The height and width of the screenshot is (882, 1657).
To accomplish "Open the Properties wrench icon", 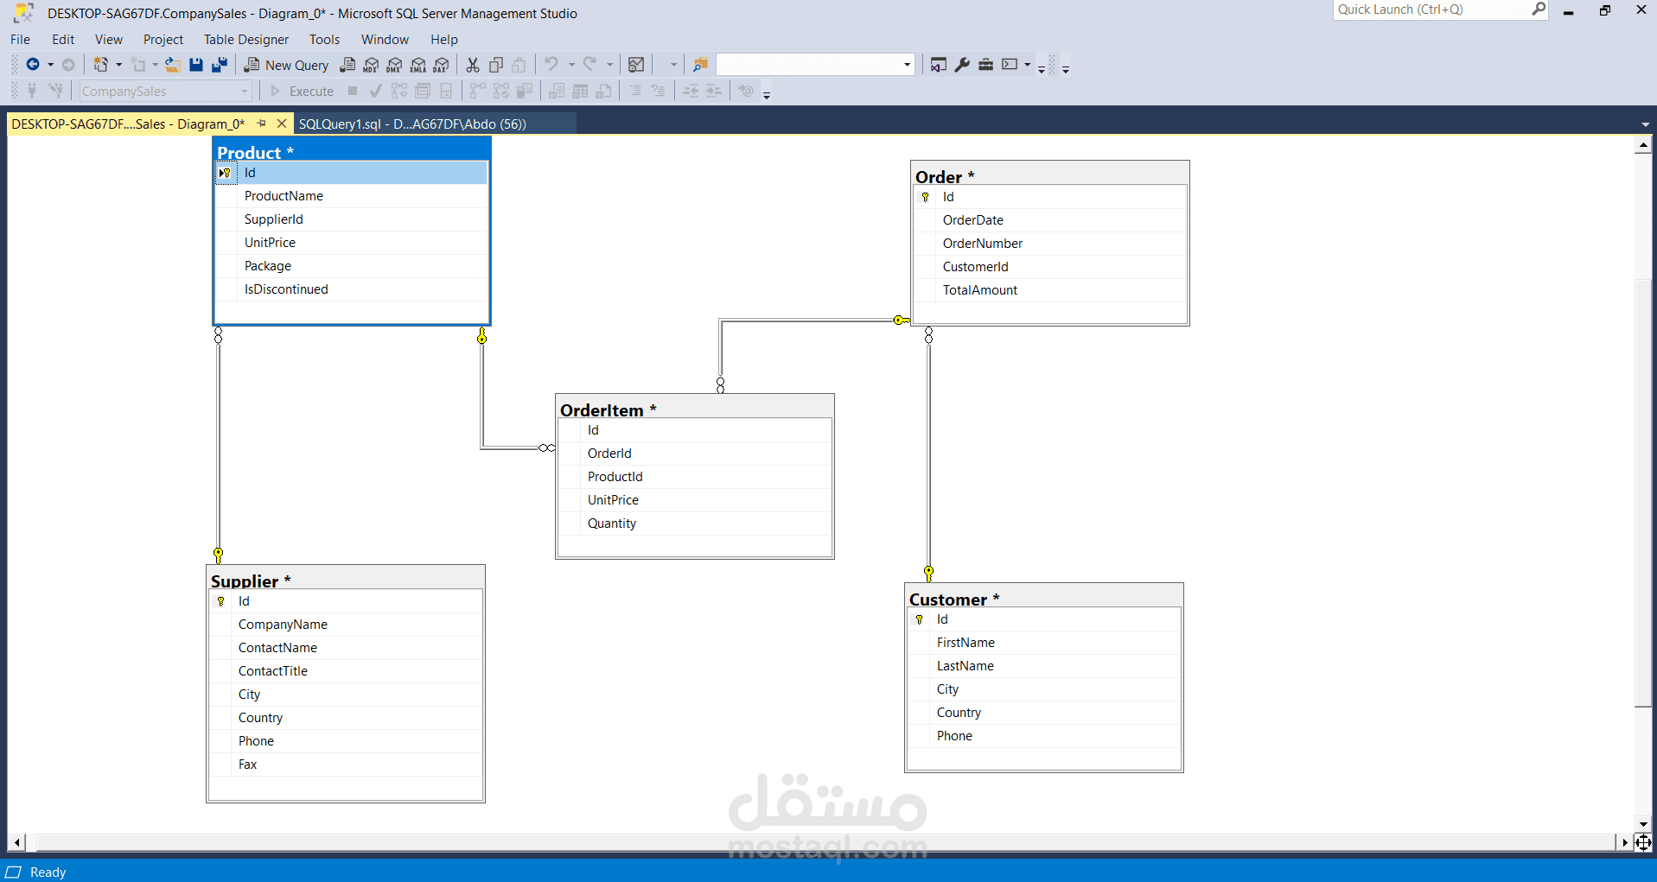I will pos(962,64).
